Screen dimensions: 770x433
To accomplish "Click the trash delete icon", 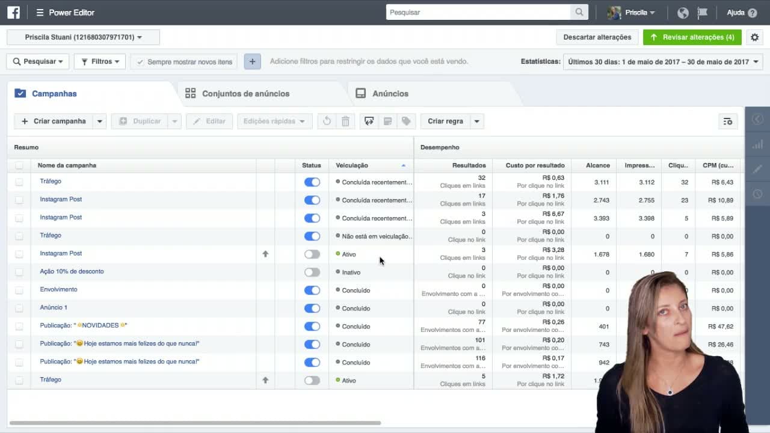I will (345, 121).
